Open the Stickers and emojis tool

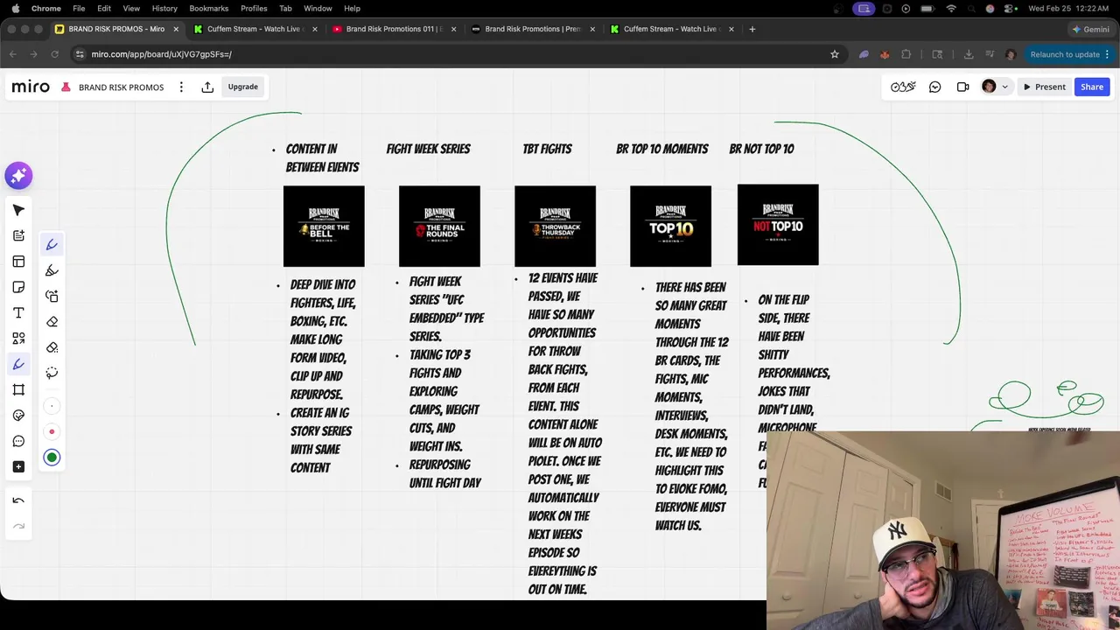tap(18, 416)
